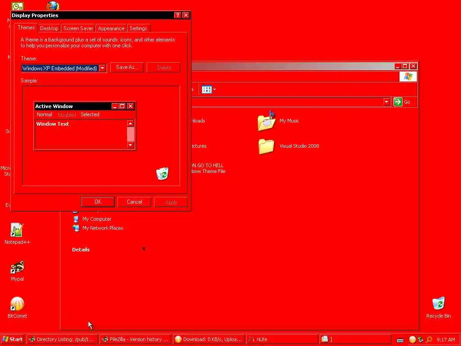Screen dimensions: 461x346
Task: Click the green Go arrow in Explorer
Action: coord(398,102)
